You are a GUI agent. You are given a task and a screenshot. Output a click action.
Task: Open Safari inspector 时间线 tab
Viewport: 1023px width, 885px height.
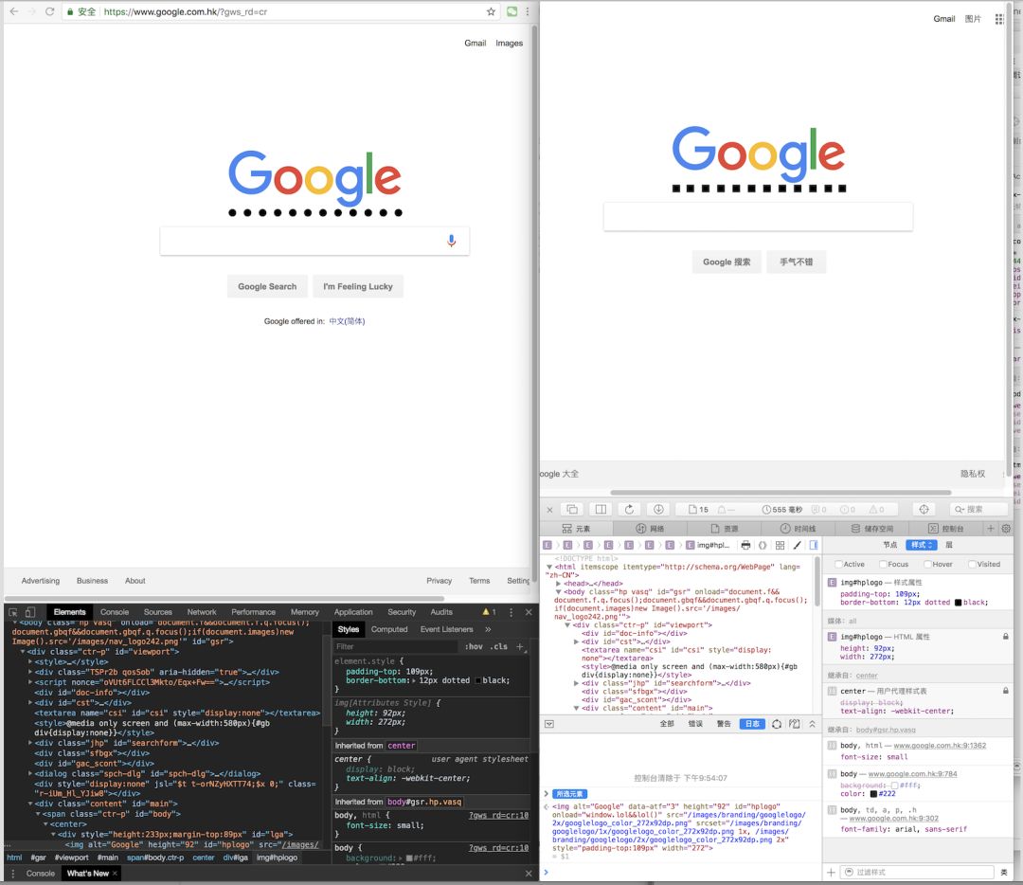point(798,529)
